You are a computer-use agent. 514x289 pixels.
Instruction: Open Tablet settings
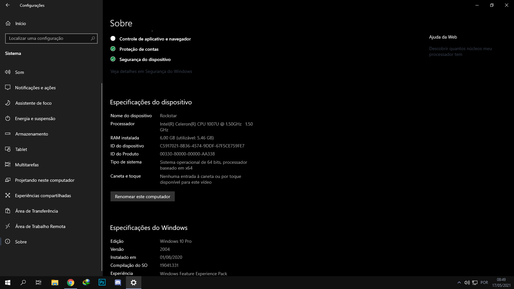pos(51,149)
